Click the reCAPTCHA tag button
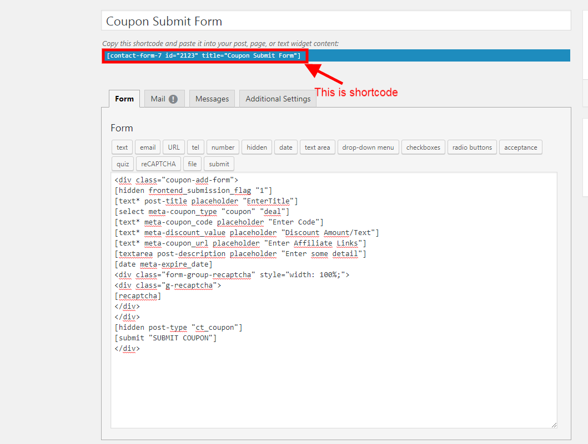This screenshot has width=588, height=444. (x=158, y=164)
